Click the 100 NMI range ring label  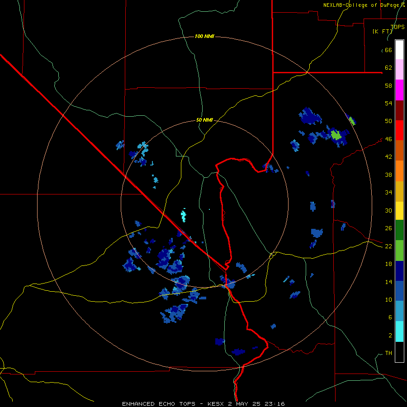(204, 36)
